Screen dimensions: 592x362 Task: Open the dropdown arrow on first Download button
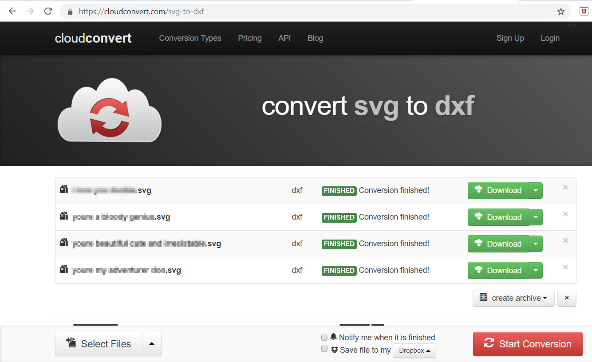(x=536, y=190)
